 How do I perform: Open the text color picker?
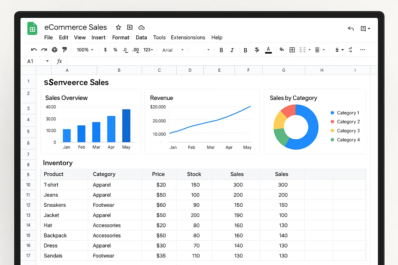(x=268, y=50)
